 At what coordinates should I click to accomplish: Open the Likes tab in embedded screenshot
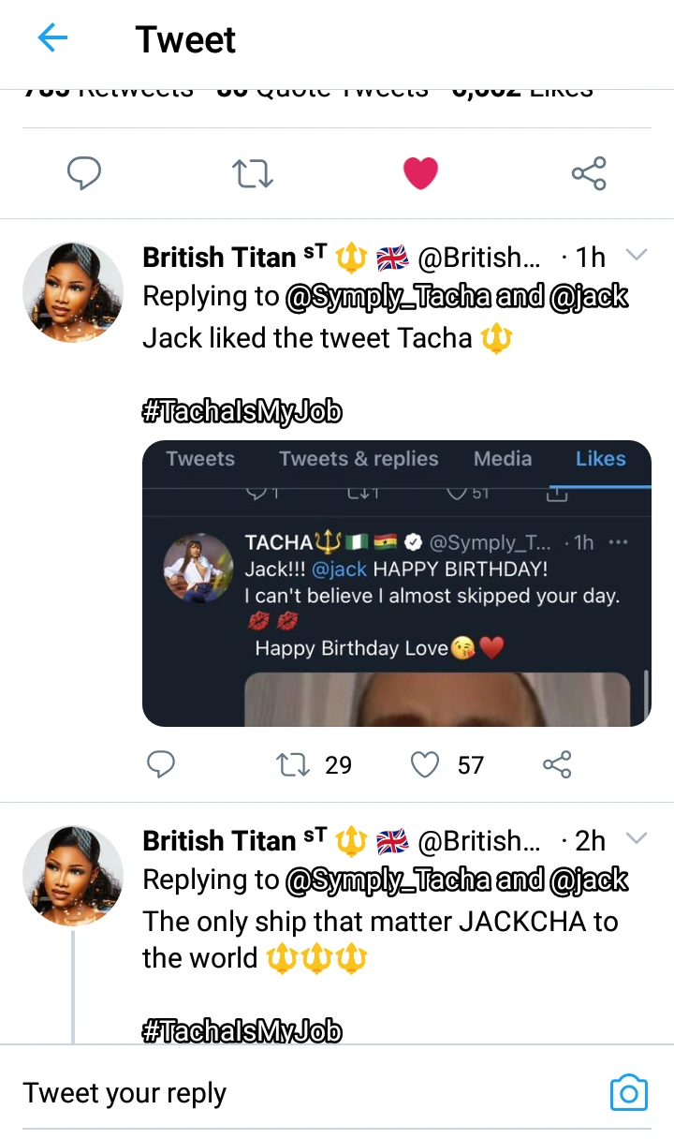[600, 459]
